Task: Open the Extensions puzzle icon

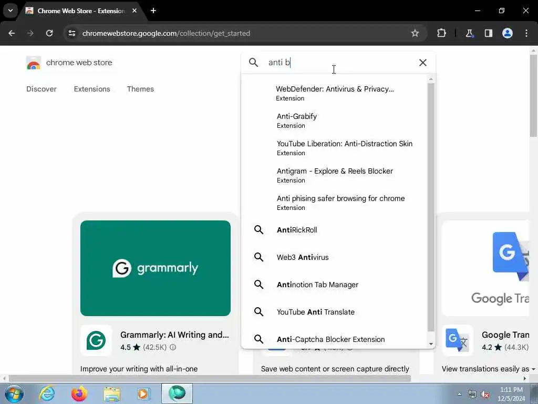Action: pos(441,33)
